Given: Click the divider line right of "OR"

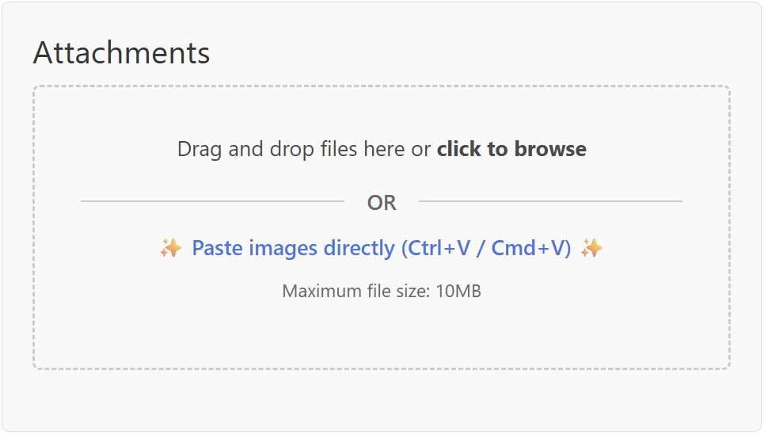Looking at the screenshot, I should click(550, 201).
